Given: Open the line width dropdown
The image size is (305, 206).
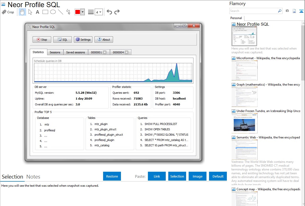Looking at the screenshot, I should coord(99,12).
